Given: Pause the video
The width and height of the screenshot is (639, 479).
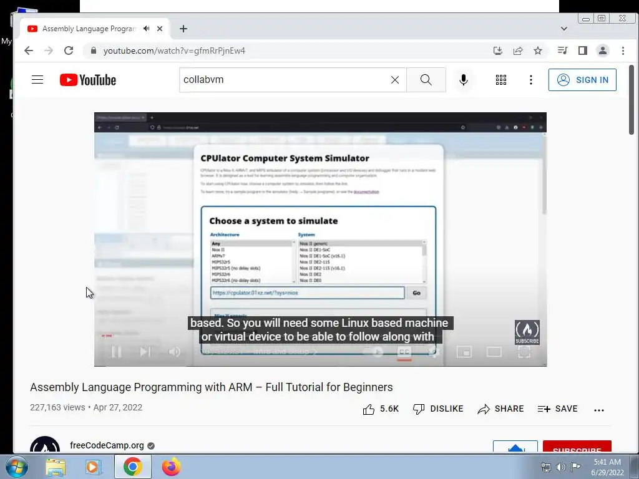Looking at the screenshot, I should tap(116, 352).
